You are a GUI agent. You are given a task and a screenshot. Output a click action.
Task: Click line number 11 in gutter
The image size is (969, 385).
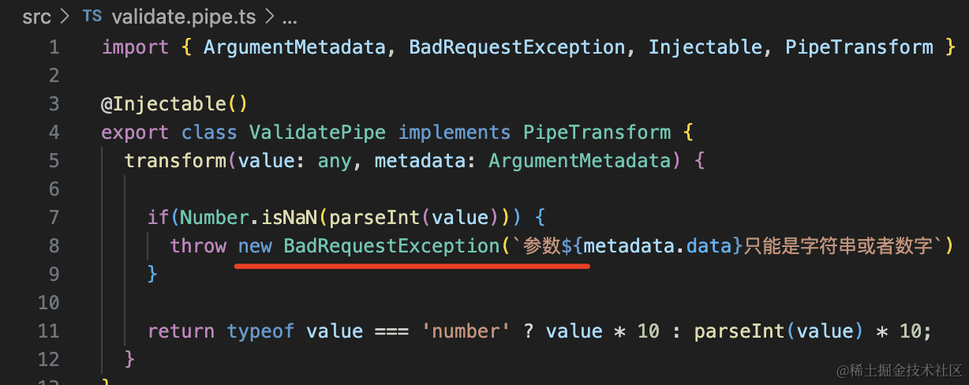pyautogui.click(x=49, y=331)
